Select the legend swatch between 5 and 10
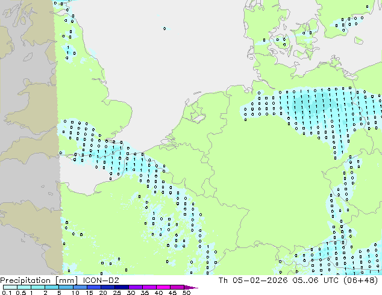This screenshot has height=295, width=382. pyautogui.click(x=66, y=287)
